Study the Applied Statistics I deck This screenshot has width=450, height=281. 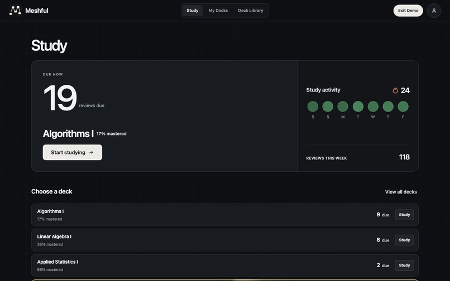pos(404,265)
